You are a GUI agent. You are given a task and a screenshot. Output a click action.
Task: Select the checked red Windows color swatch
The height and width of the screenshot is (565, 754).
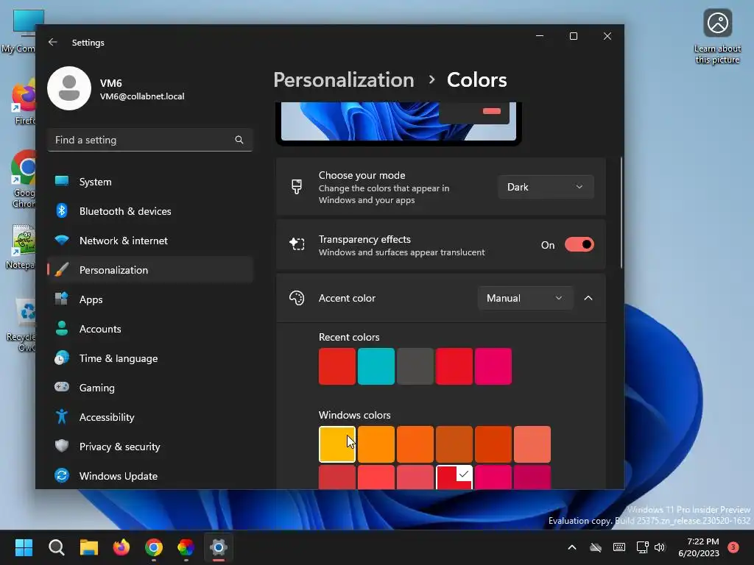454,477
